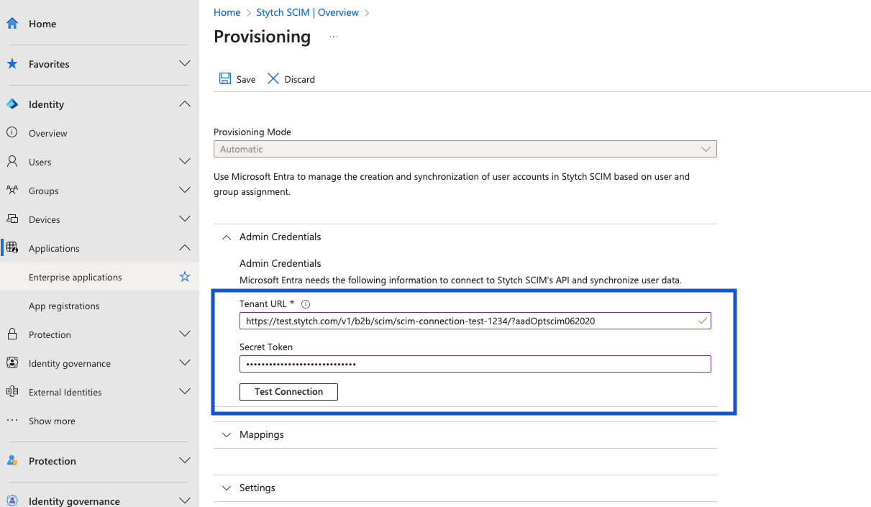The height and width of the screenshot is (507, 871).
Task: Open the Provisioning Mode dropdown
Action: pos(705,148)
